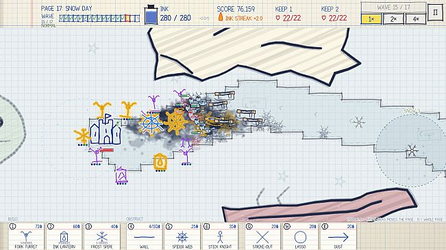
Task: Click the ink bottle icon
Action: (151, 14)
